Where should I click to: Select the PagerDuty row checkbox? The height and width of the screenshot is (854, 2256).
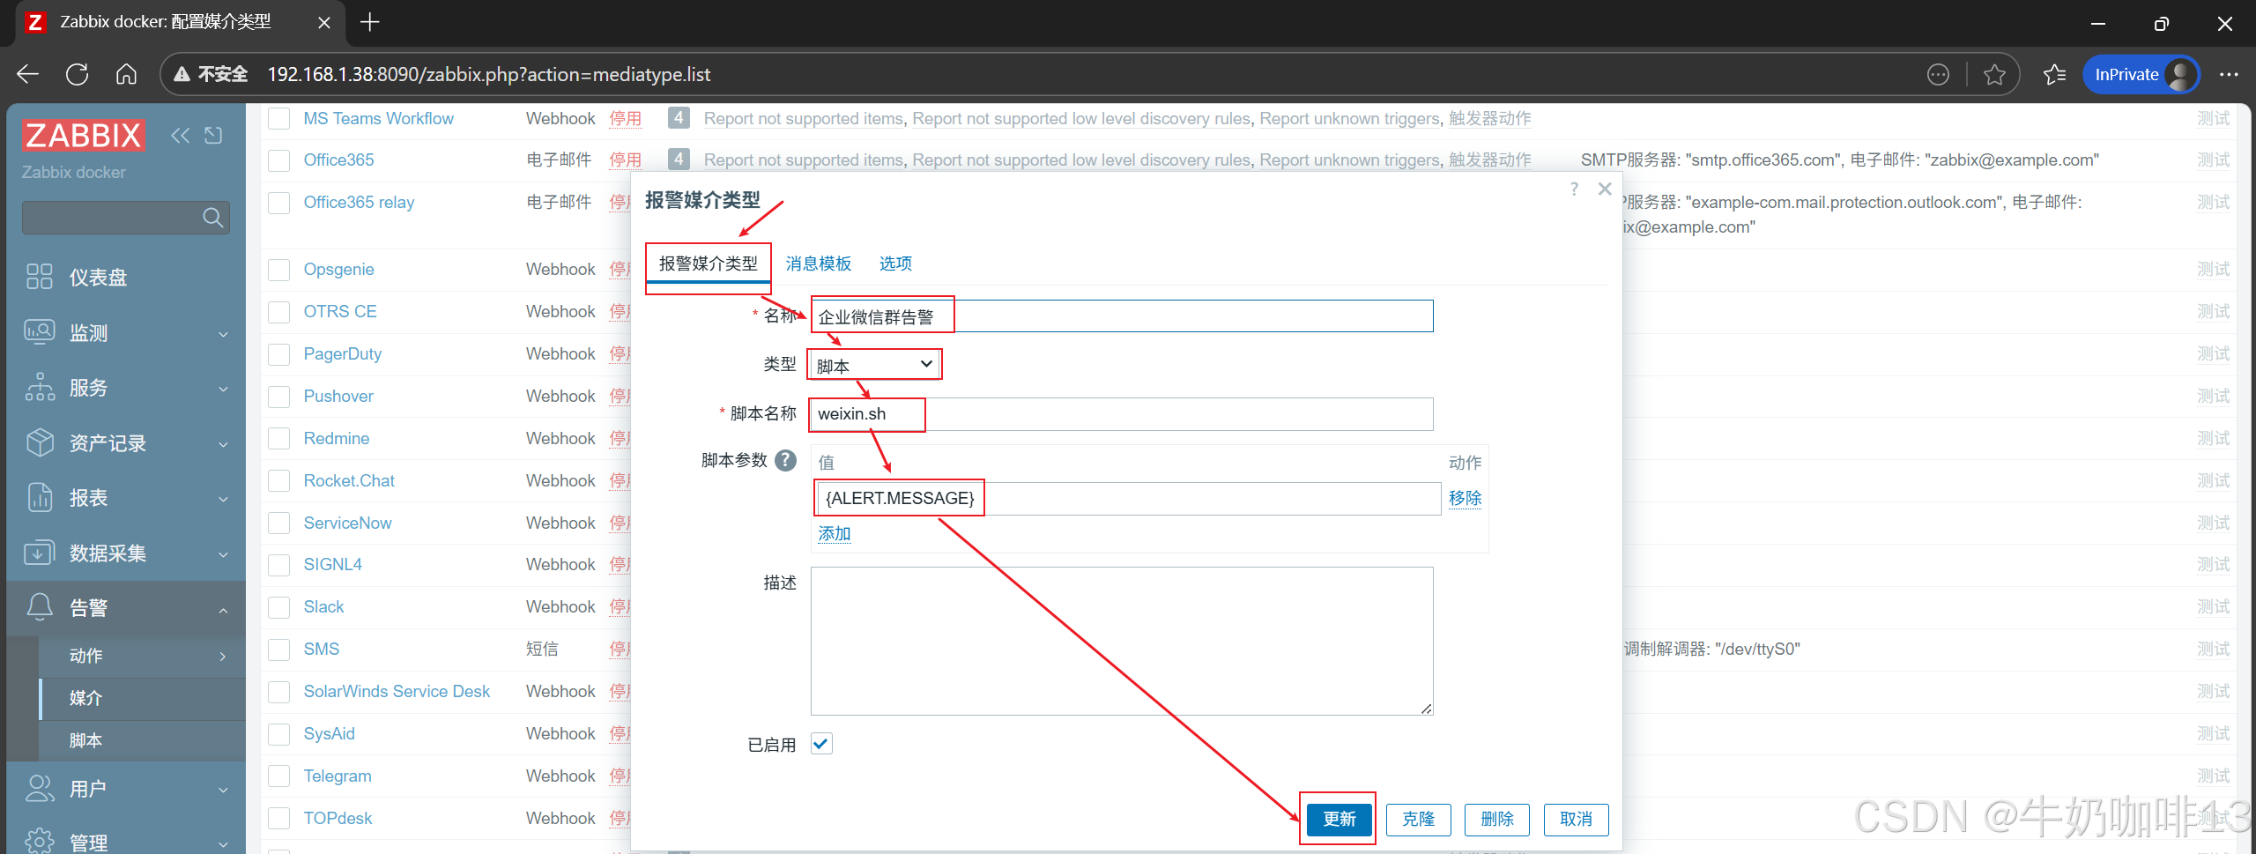click(x=279, y=354)
